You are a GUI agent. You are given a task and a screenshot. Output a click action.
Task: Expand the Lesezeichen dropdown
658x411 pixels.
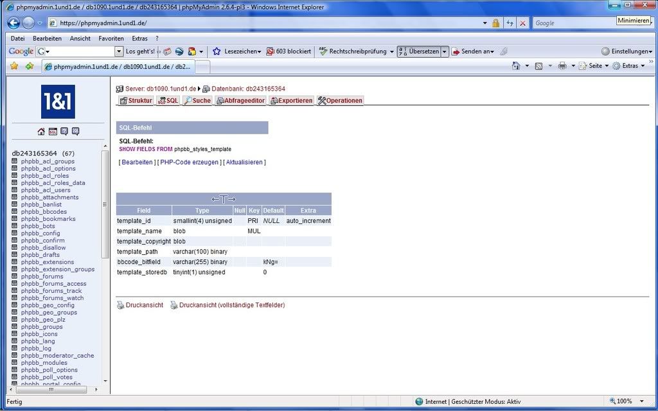260,51
